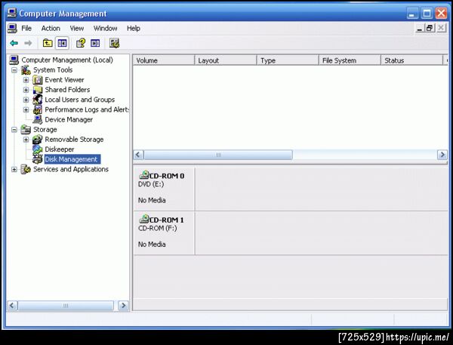The height and width of the screenshot is (345, 453).
Task: Open the Help menu
Action: [134, 29]
